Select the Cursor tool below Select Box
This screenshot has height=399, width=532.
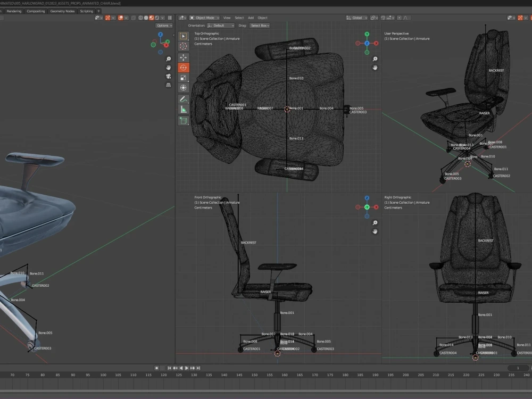point(184,47)
